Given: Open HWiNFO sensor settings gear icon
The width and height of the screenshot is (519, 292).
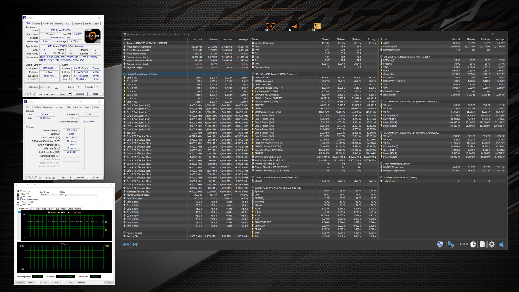Looking at the screenshot, I should click(492, 244).
